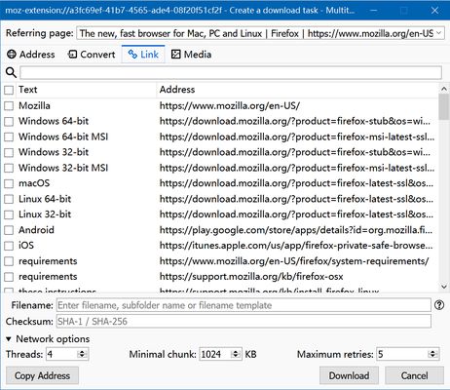The height and width of the screenshot is (390, 450).
Task: Click into the Filename field
Action: (x=244, y=305)
